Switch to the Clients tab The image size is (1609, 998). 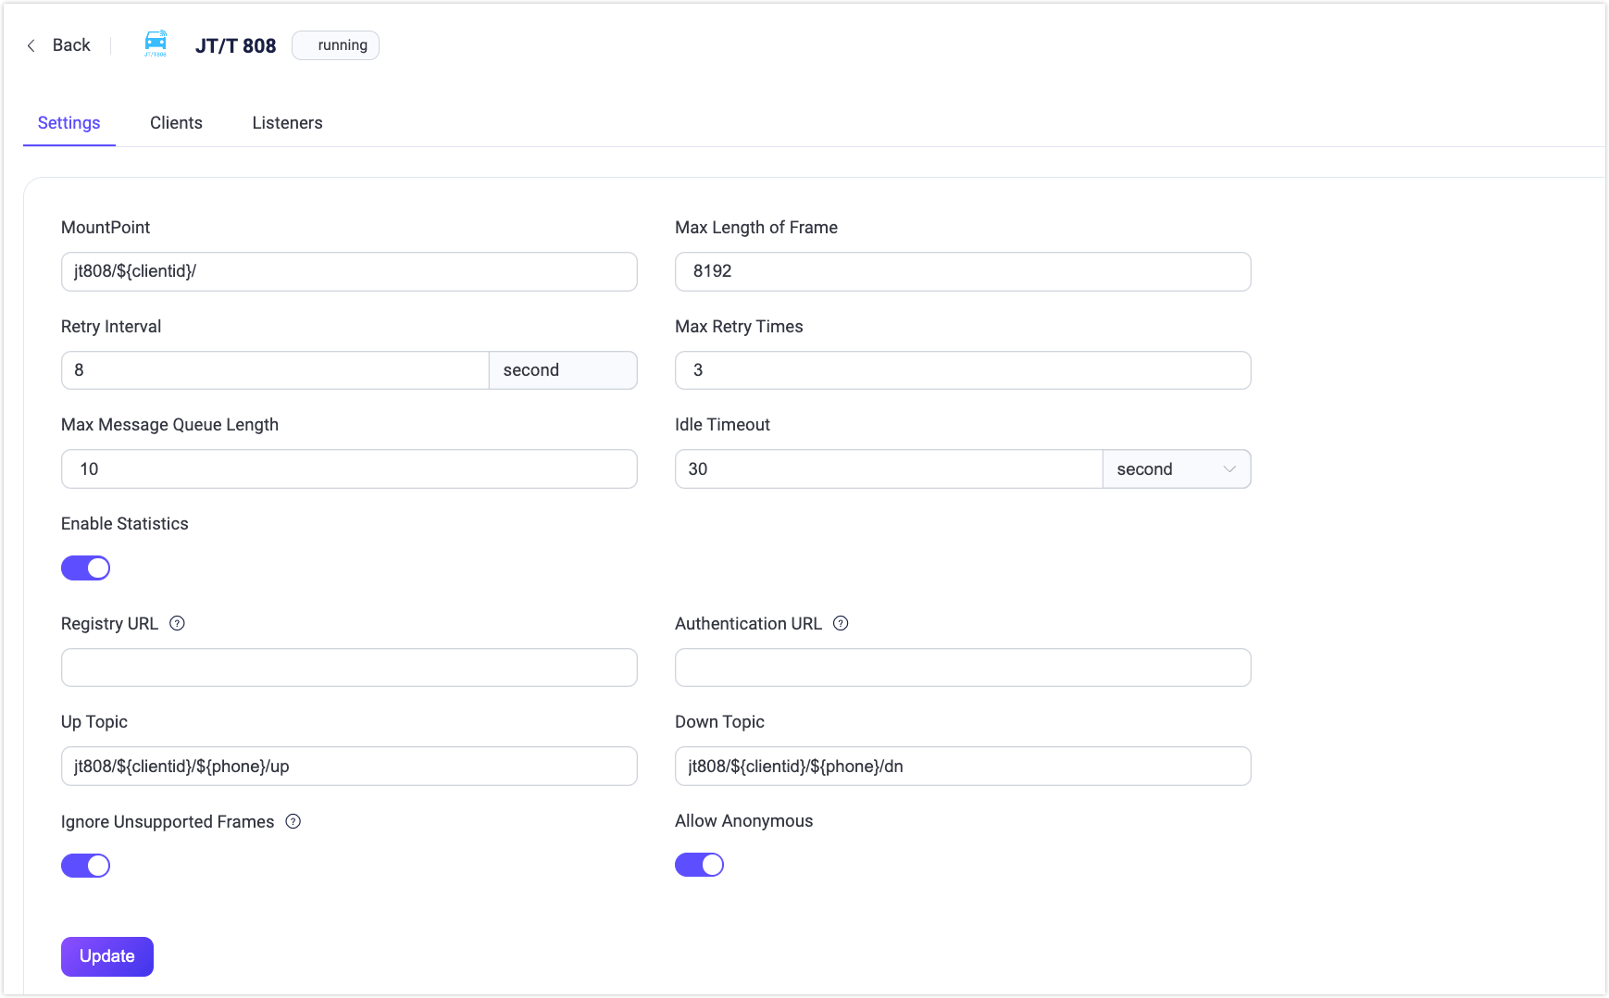pos(176,123)
